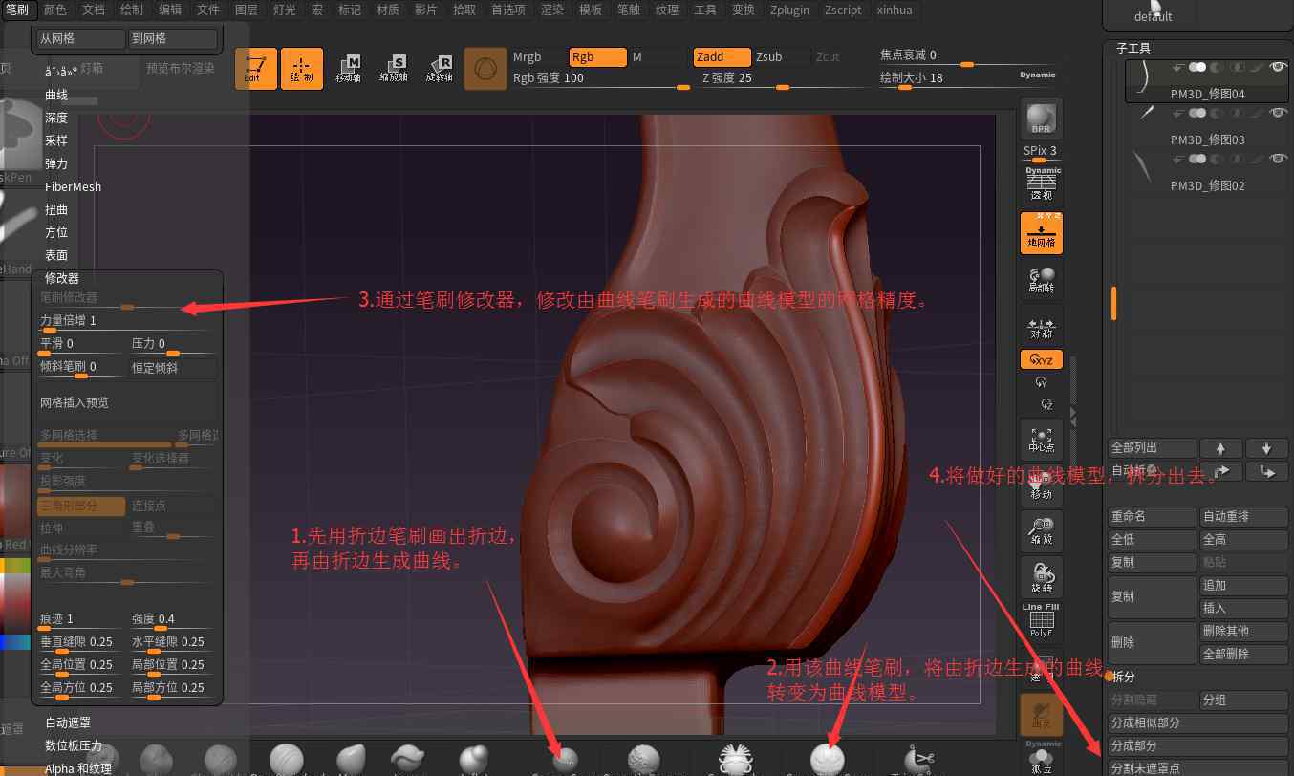
Task: Toggle eye visibility for PM3D_修图04
Action: point(1279,67)
